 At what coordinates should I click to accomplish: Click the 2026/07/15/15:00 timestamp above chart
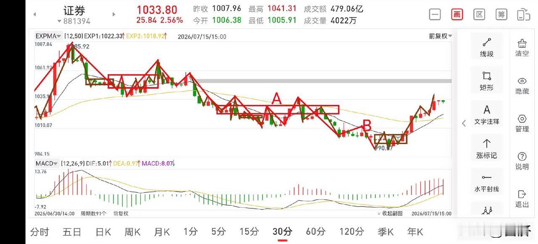(202, 37)
